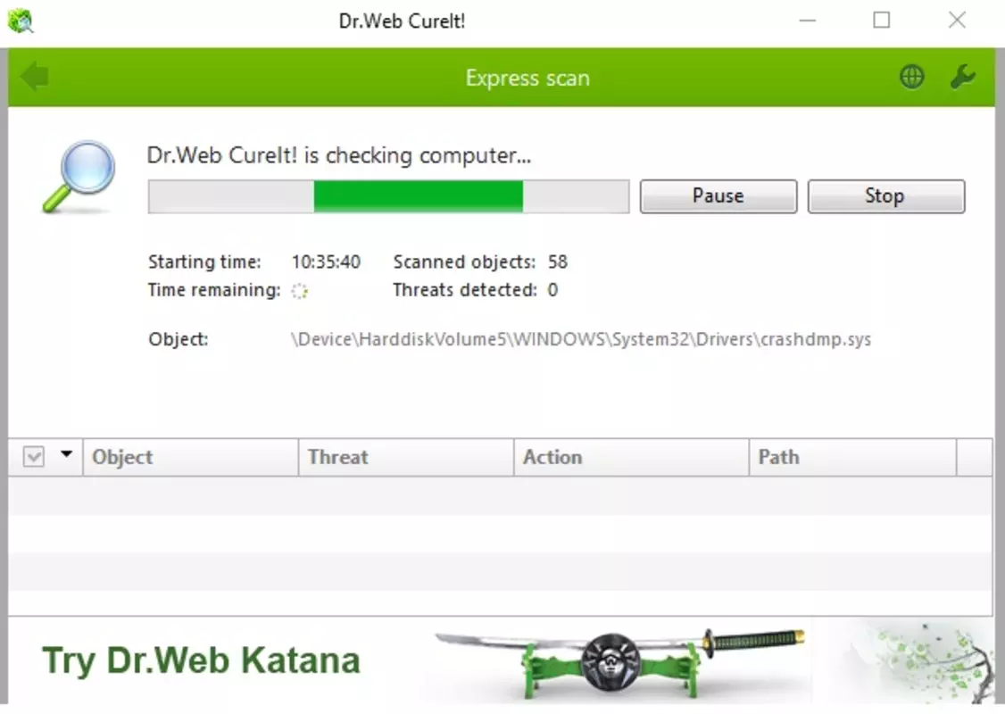
Task: Sort results by the Object column header
Action: point(191,457)
